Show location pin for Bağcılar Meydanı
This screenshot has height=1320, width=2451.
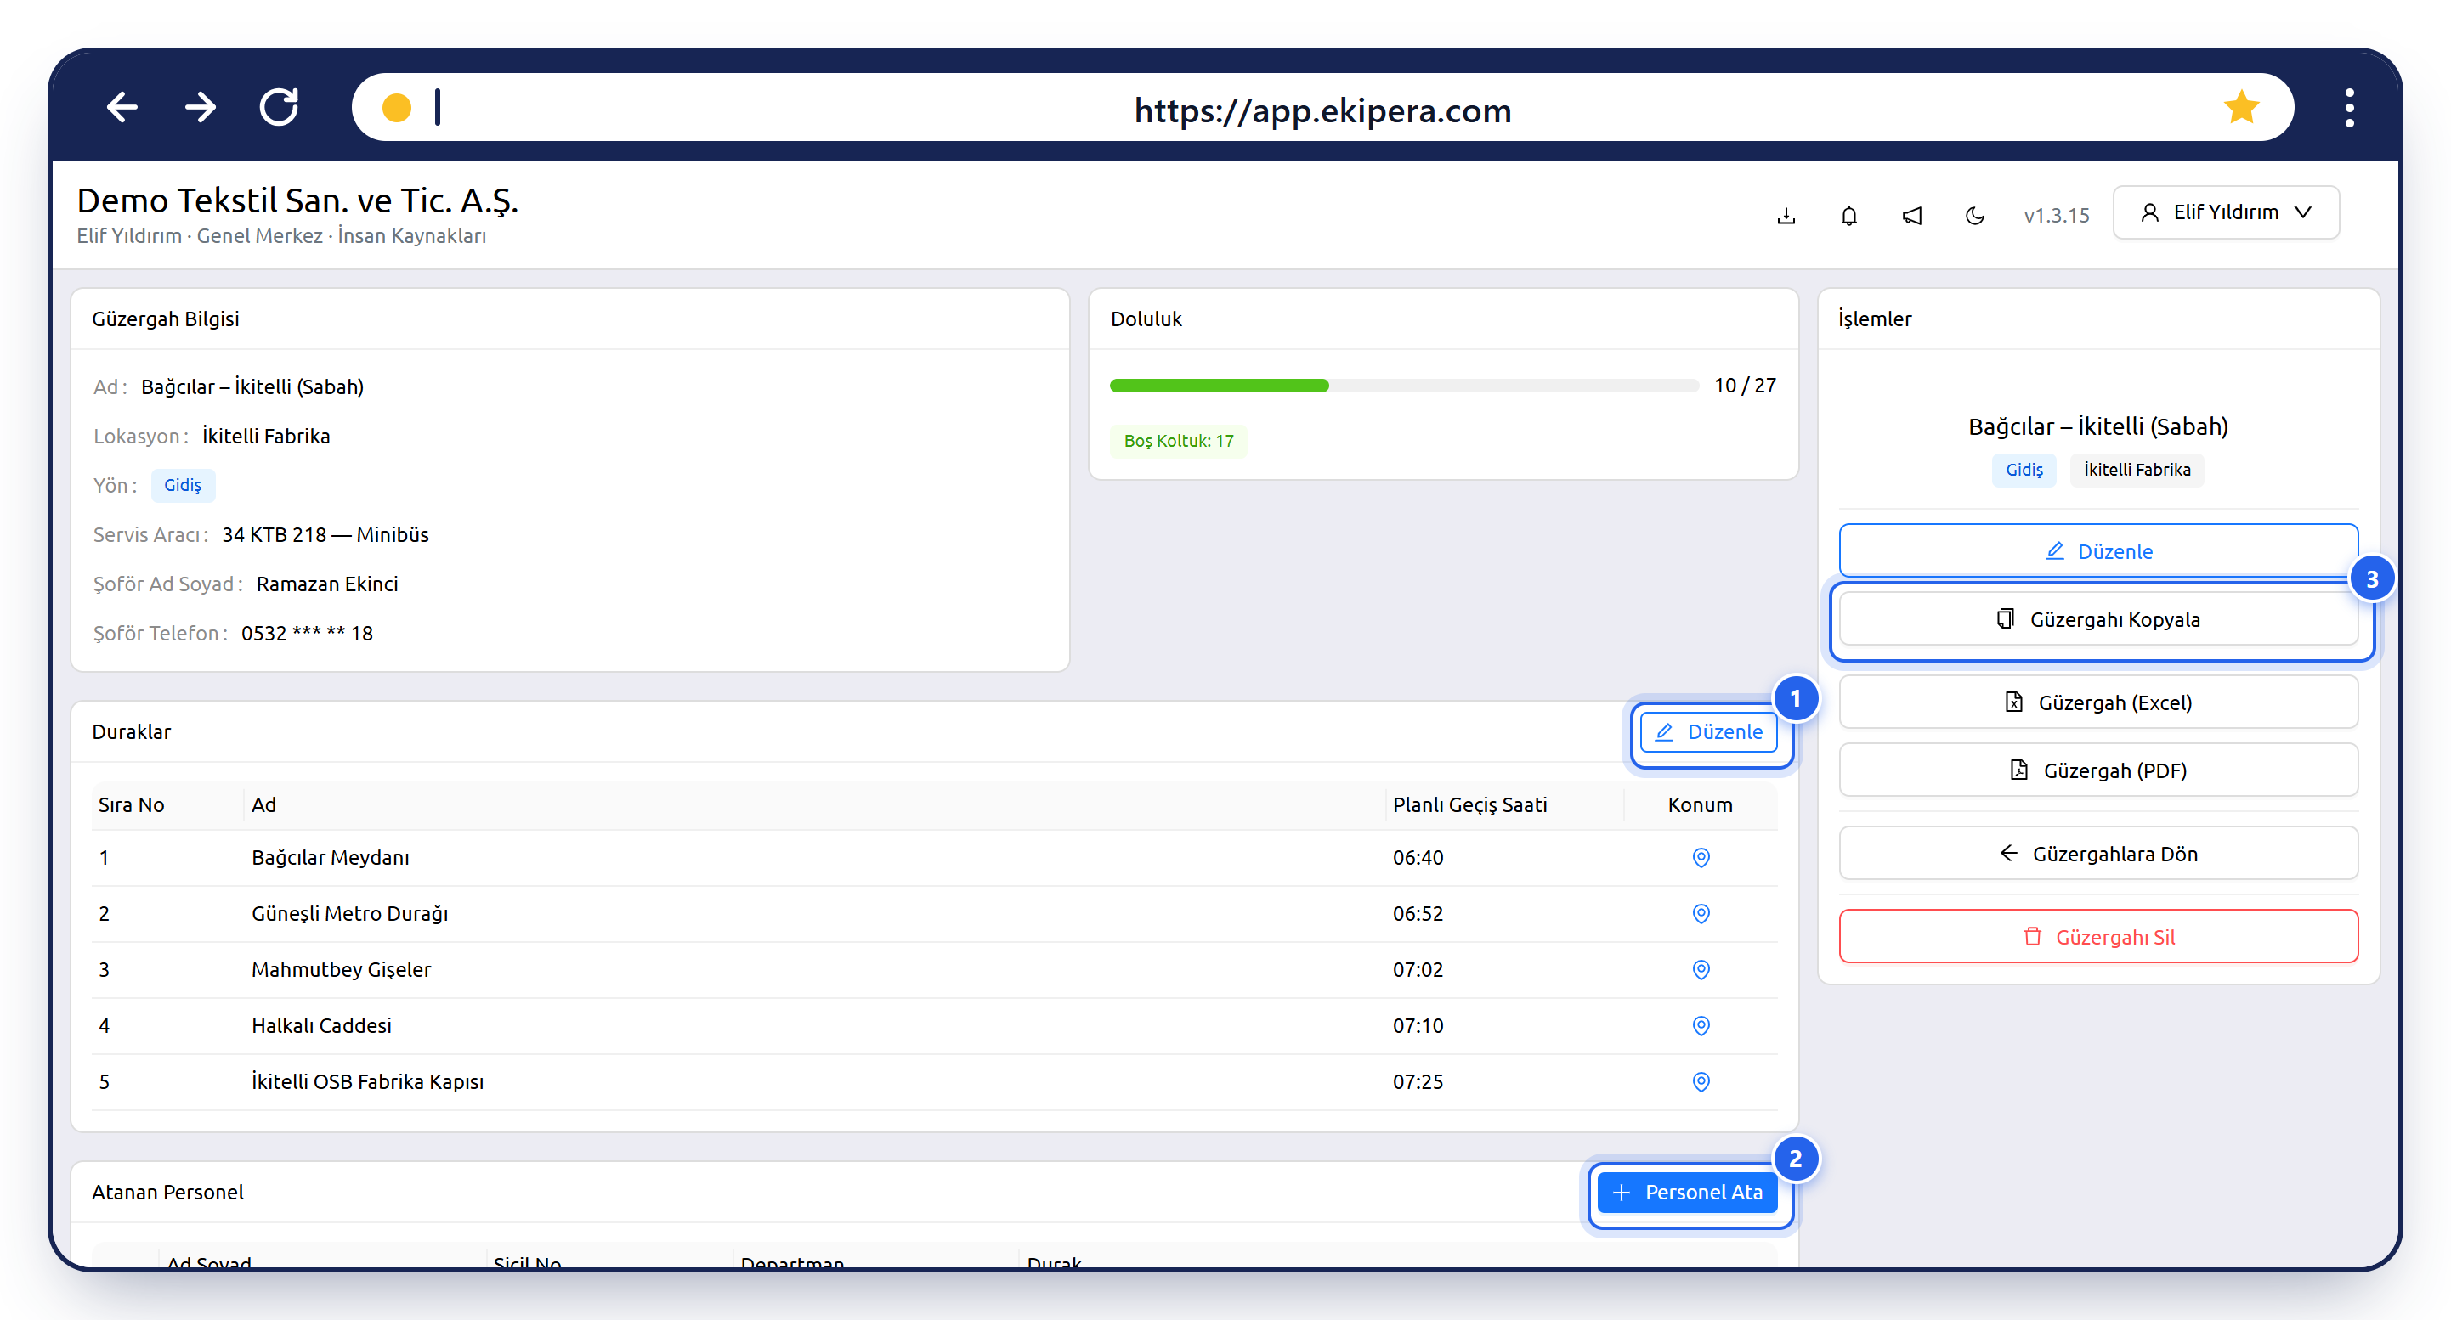1701,858
